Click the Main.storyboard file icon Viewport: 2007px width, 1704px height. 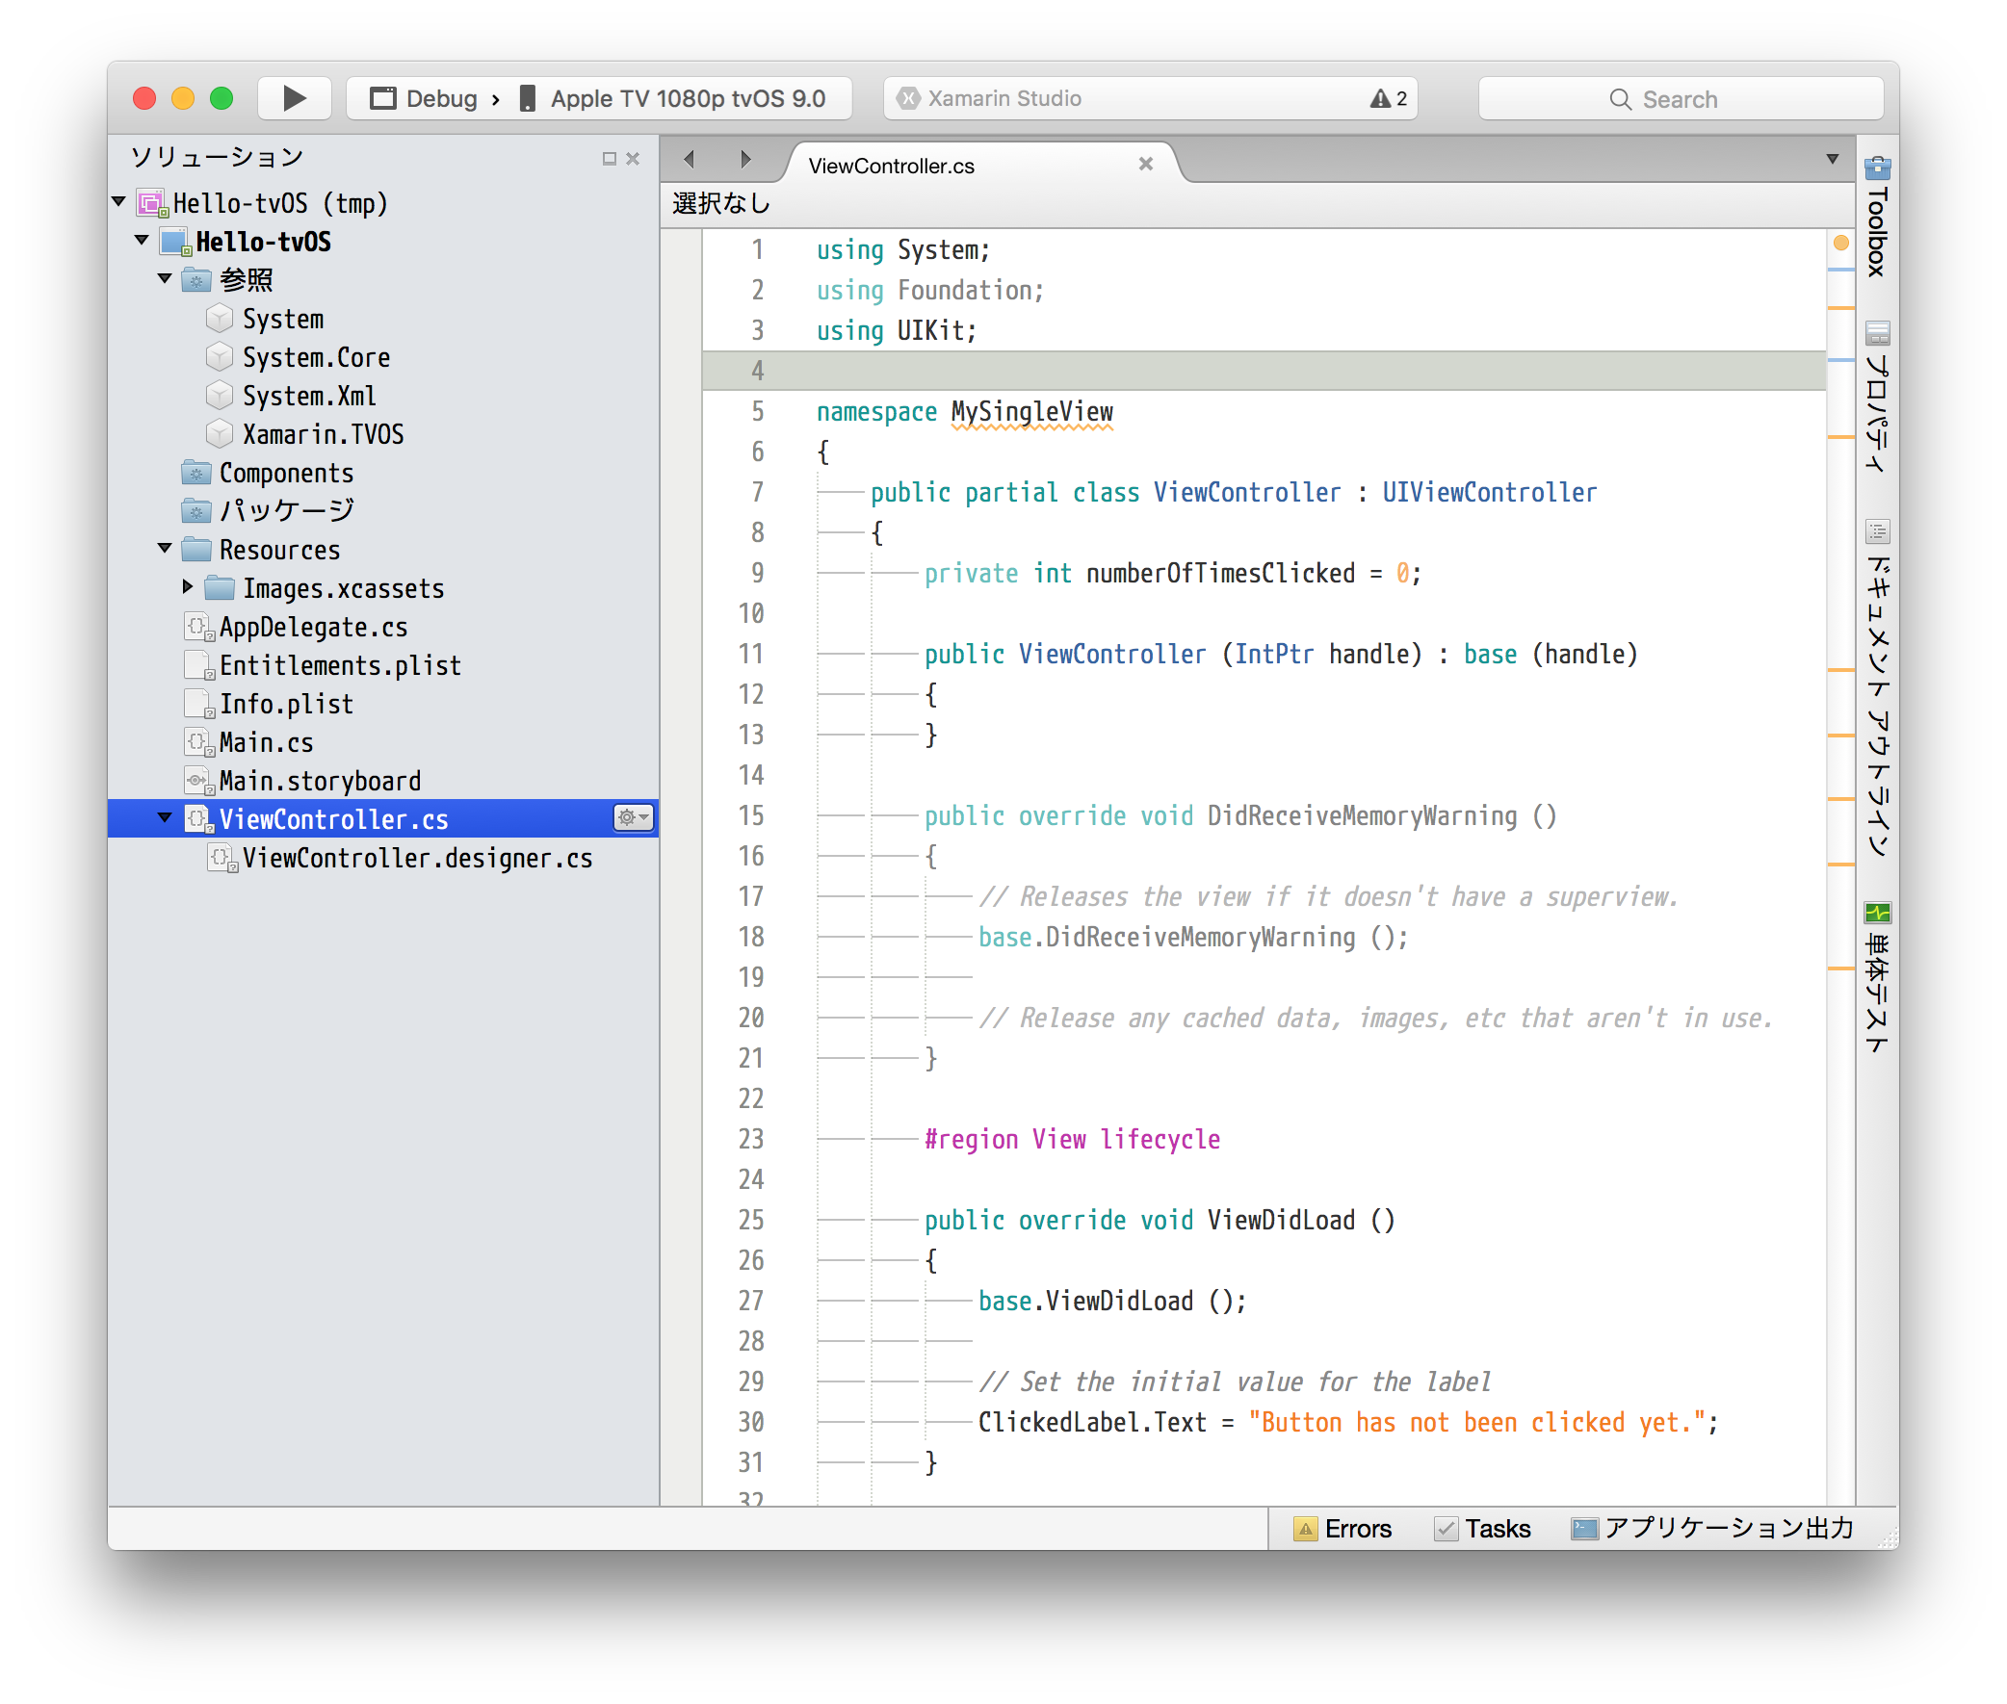click(x=198, y=781)
